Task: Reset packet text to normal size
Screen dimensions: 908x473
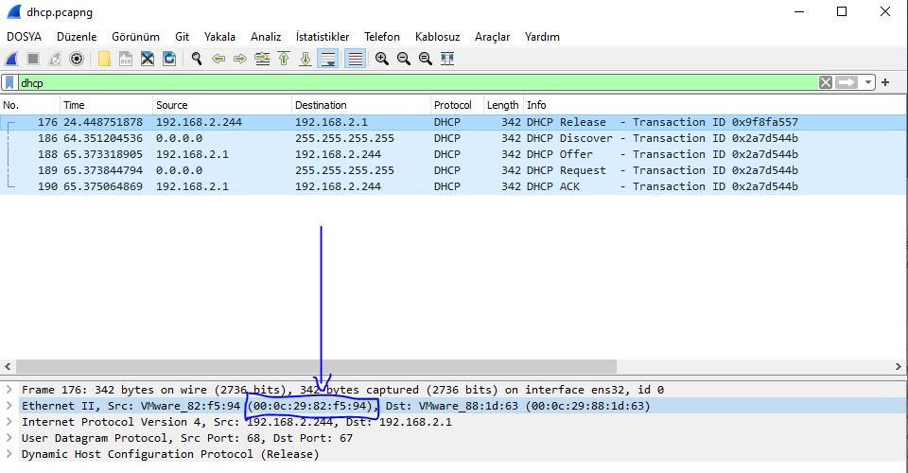Action: click(426, 59)
